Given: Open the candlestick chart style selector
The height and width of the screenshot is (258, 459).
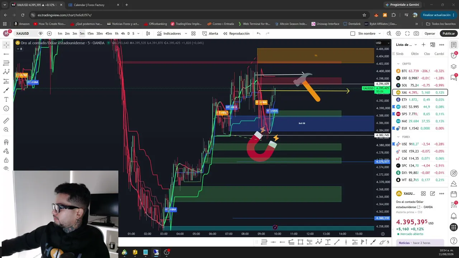Looking at the screenshot, I should 148,33.
